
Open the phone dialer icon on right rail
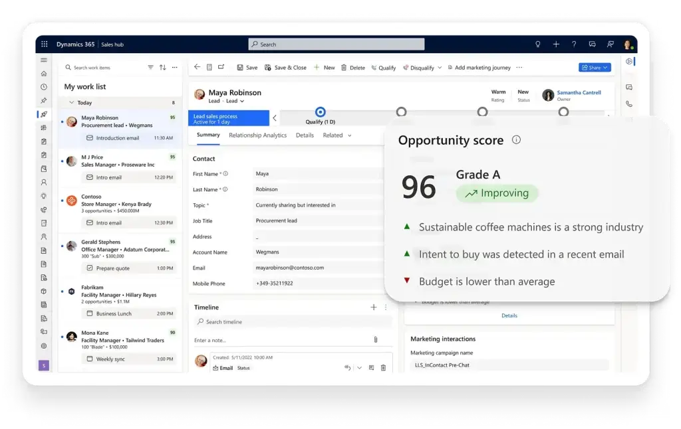[629, 104]
